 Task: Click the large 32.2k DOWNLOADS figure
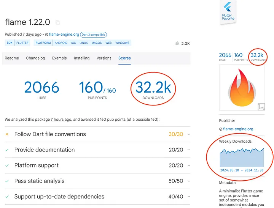153,90
